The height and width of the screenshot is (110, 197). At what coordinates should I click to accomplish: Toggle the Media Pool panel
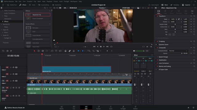pyautogui.click(x=12, y=5)
